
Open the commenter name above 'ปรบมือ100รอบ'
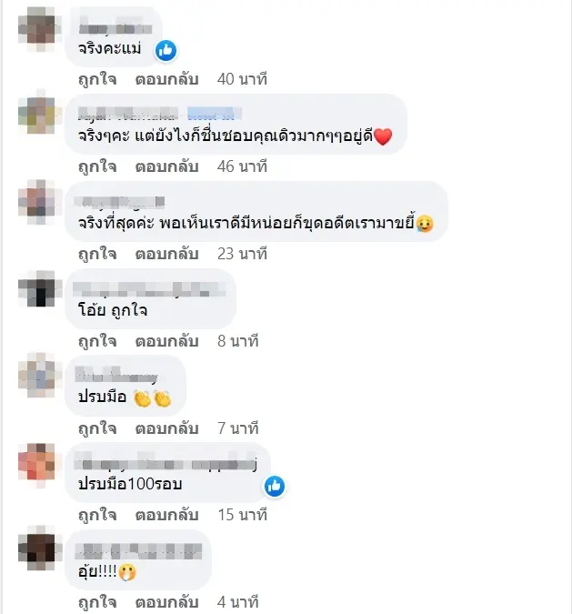coord(166,464)
